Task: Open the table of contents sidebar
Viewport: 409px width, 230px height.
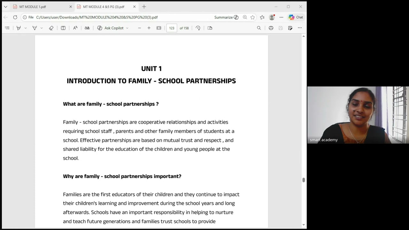Action: 7,28
